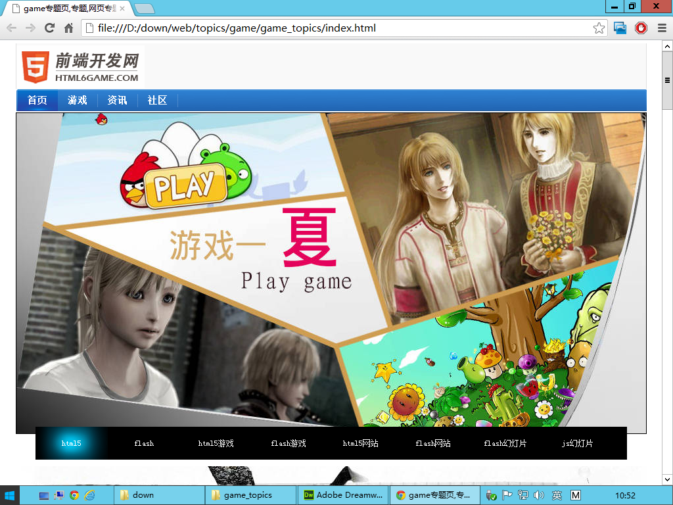Select the flash幻灯片 category tab
The width and height of the screenshot is (673, 505).
[505, 443]
